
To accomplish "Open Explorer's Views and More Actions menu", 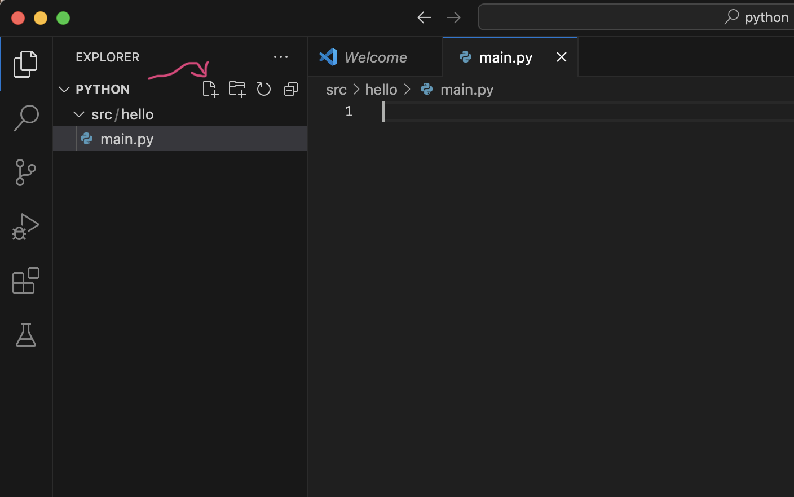I will [x=281, y=57].
